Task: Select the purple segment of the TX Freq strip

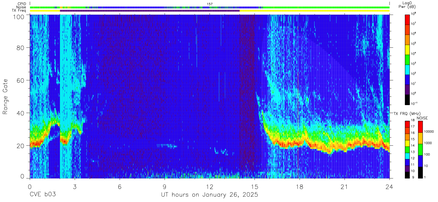Action: [150, 11]
